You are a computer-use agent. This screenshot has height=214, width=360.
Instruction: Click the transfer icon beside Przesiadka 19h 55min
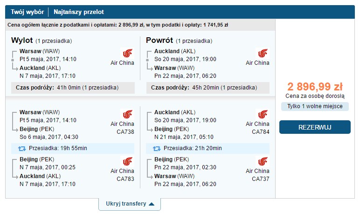22,149
